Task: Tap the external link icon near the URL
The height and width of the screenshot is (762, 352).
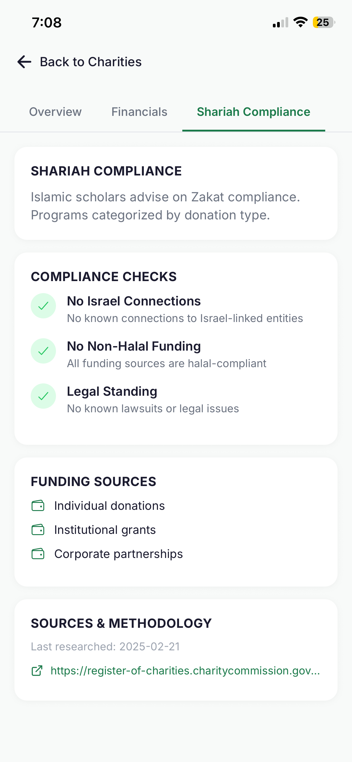Action: [x=37, y=671]
